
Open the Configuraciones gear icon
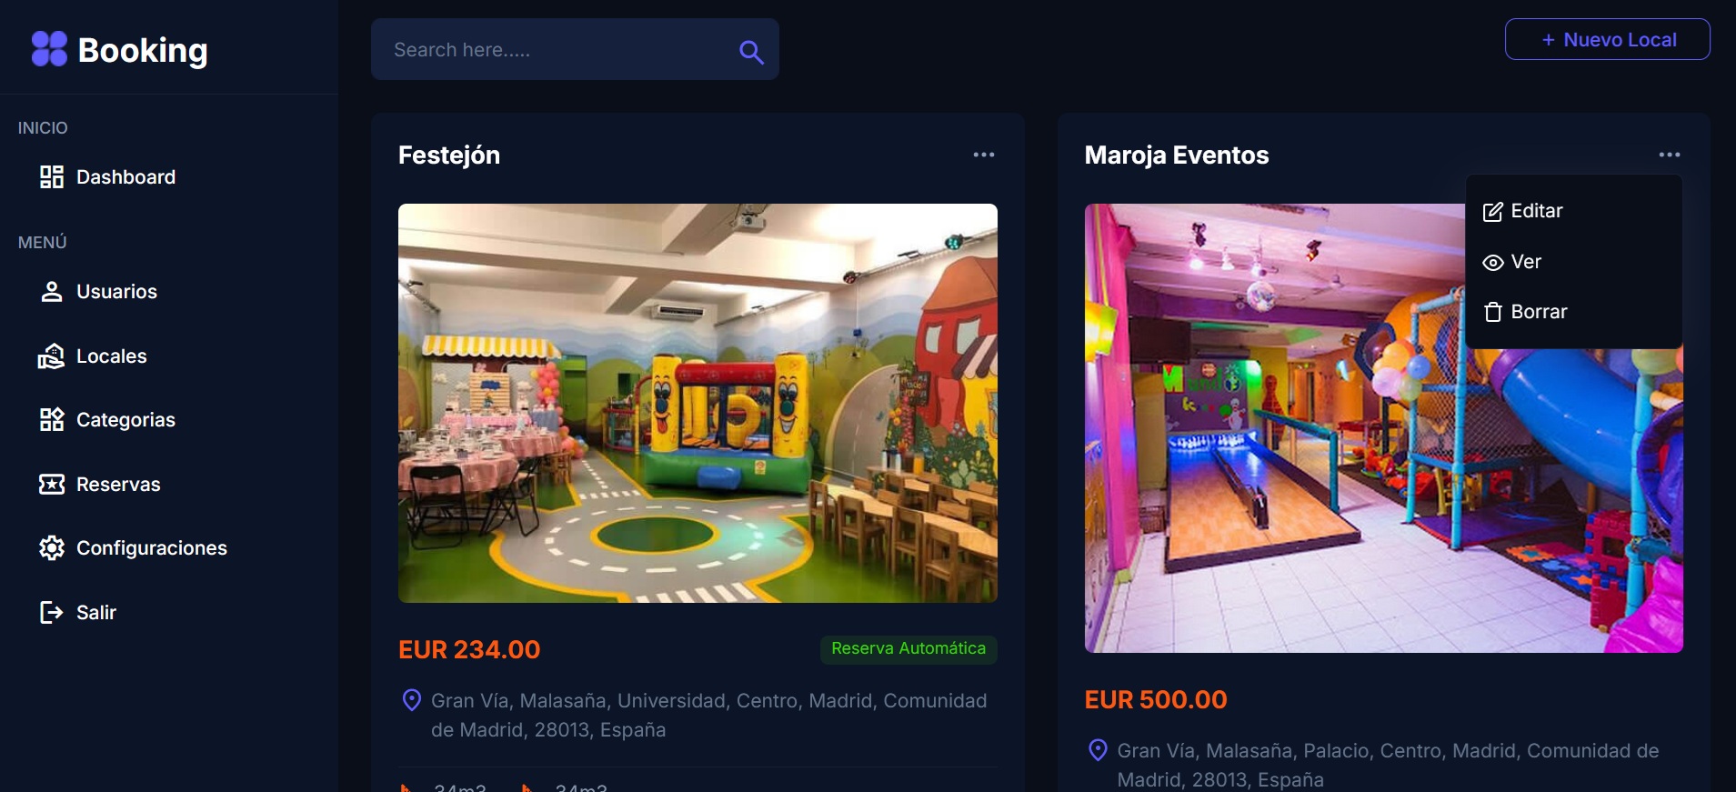(52, 547)
